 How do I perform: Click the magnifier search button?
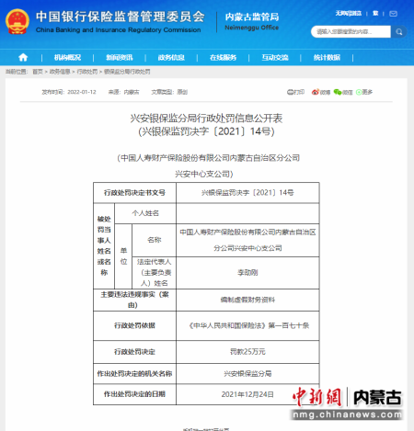tap(399, 32)
